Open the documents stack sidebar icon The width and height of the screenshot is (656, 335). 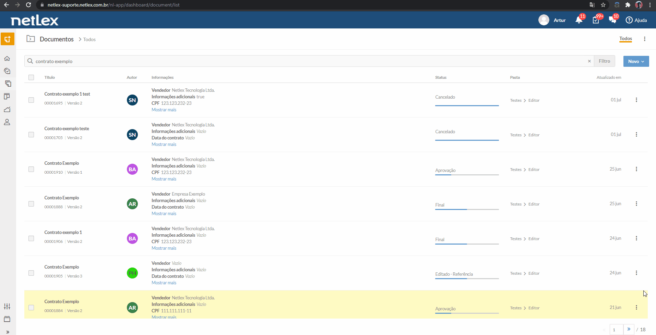coord(8,84)
